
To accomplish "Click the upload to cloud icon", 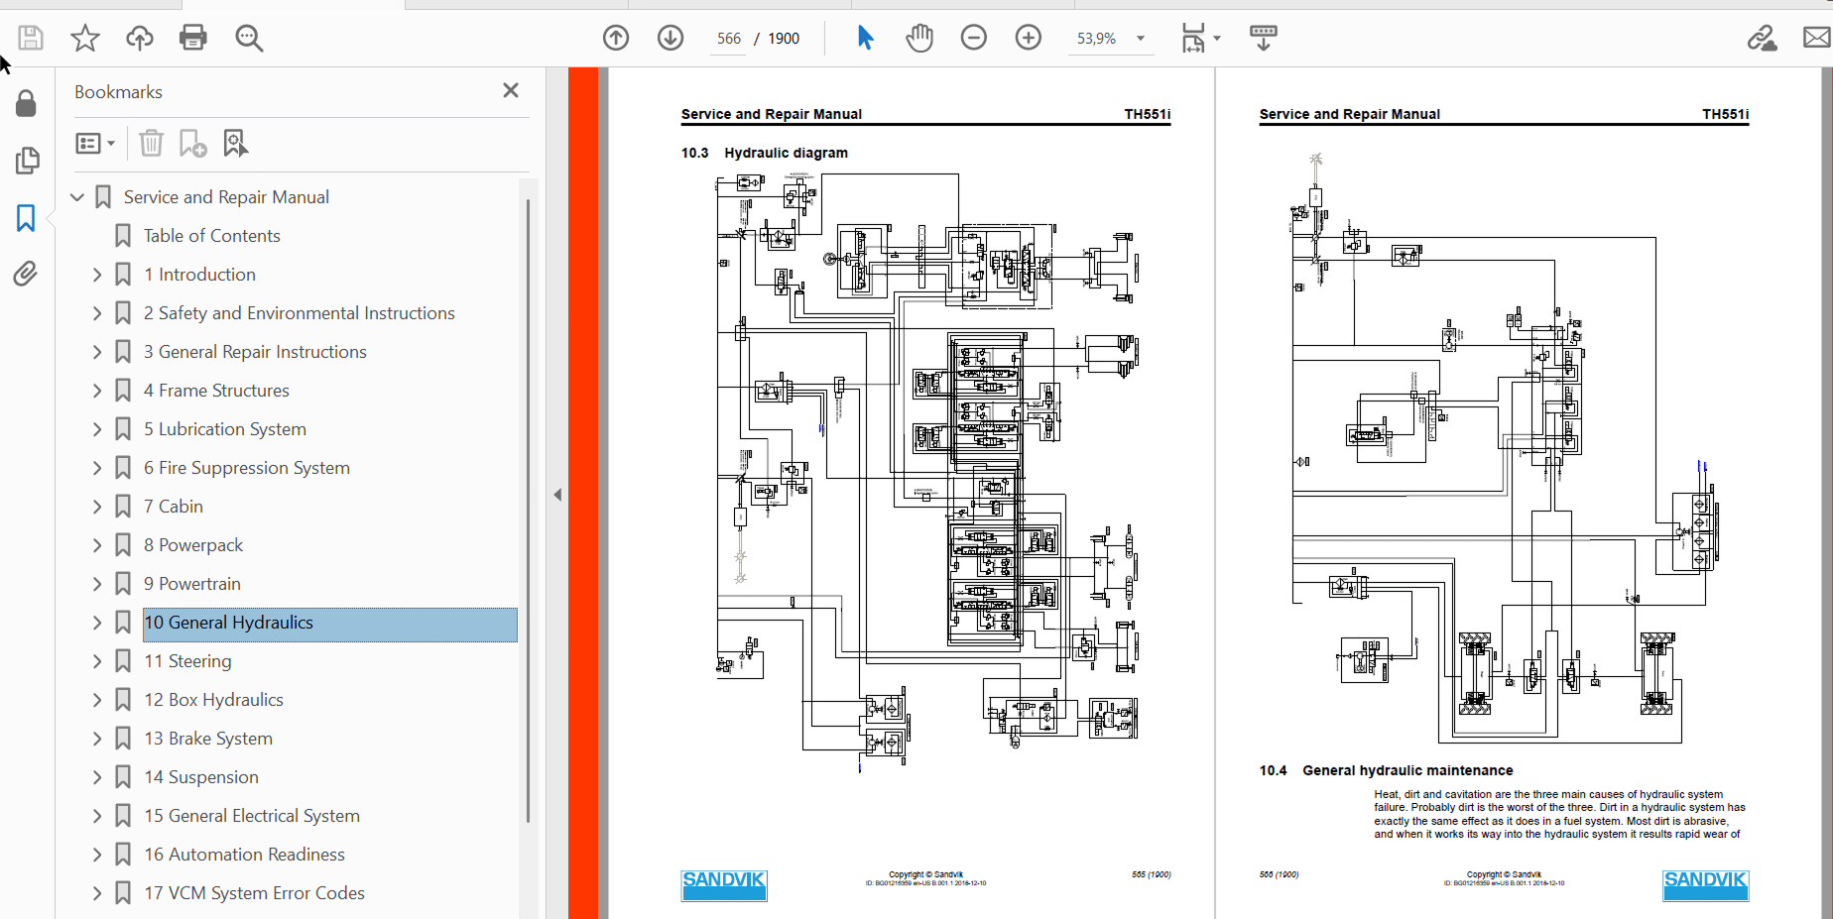I will coord(139,38).
